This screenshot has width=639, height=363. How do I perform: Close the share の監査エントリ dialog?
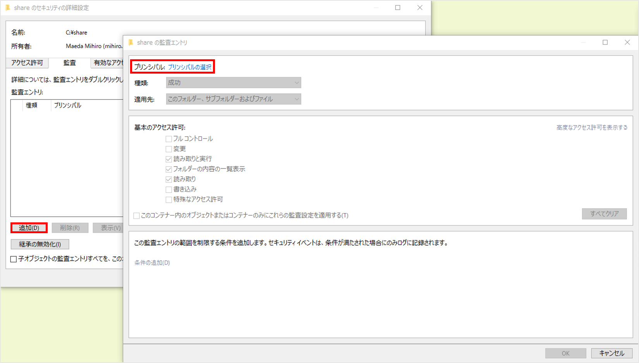click(627, 42)
